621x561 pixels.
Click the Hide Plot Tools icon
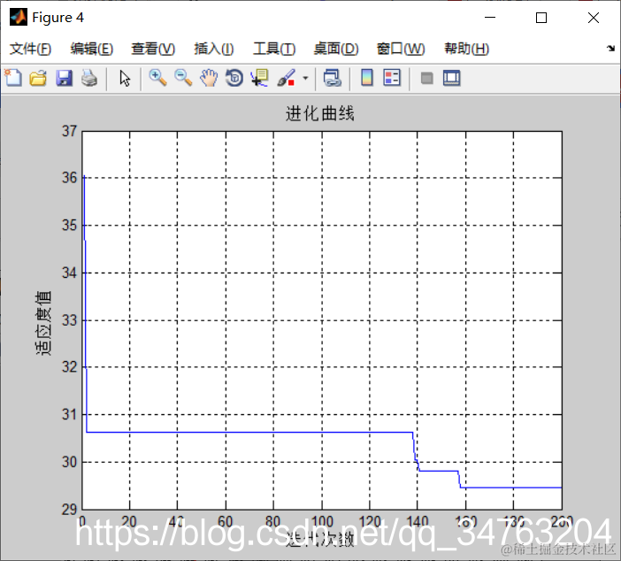pyautogui.click(x=426, y=78)
